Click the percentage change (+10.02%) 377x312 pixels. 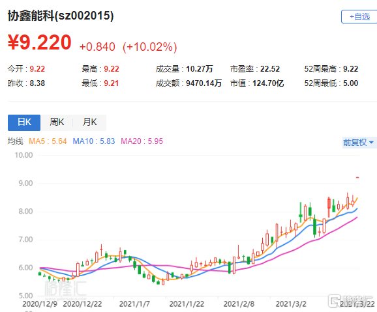pos(150,47)
